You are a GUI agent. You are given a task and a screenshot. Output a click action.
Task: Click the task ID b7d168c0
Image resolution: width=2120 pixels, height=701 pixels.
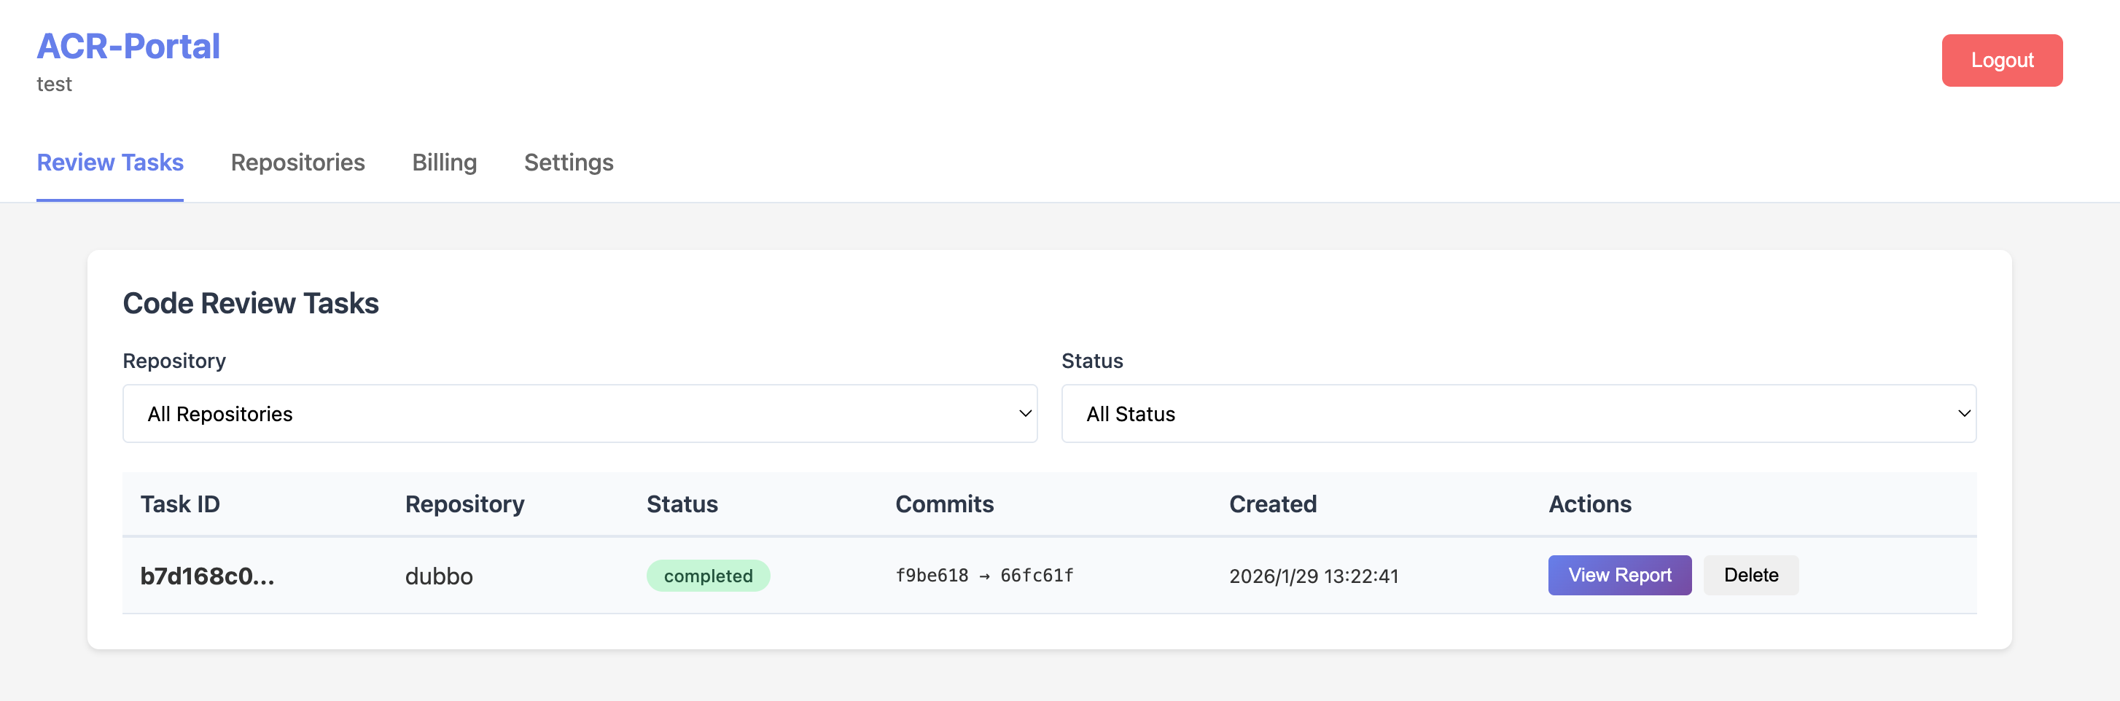[207, 575]
